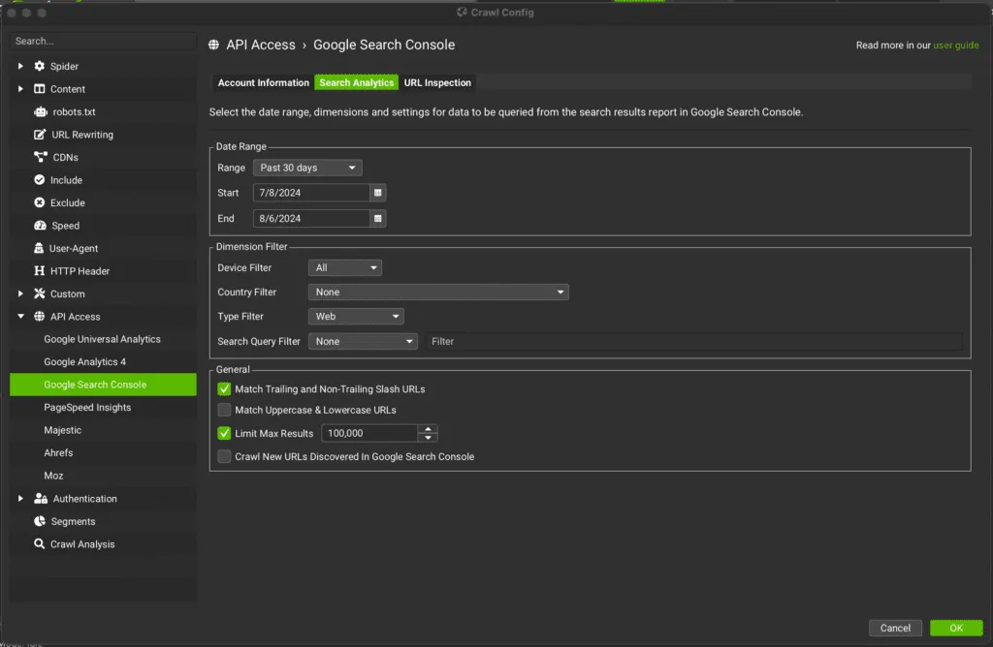Click the robots.txt robot icon

pyautogui.click(x=41, y=112)
